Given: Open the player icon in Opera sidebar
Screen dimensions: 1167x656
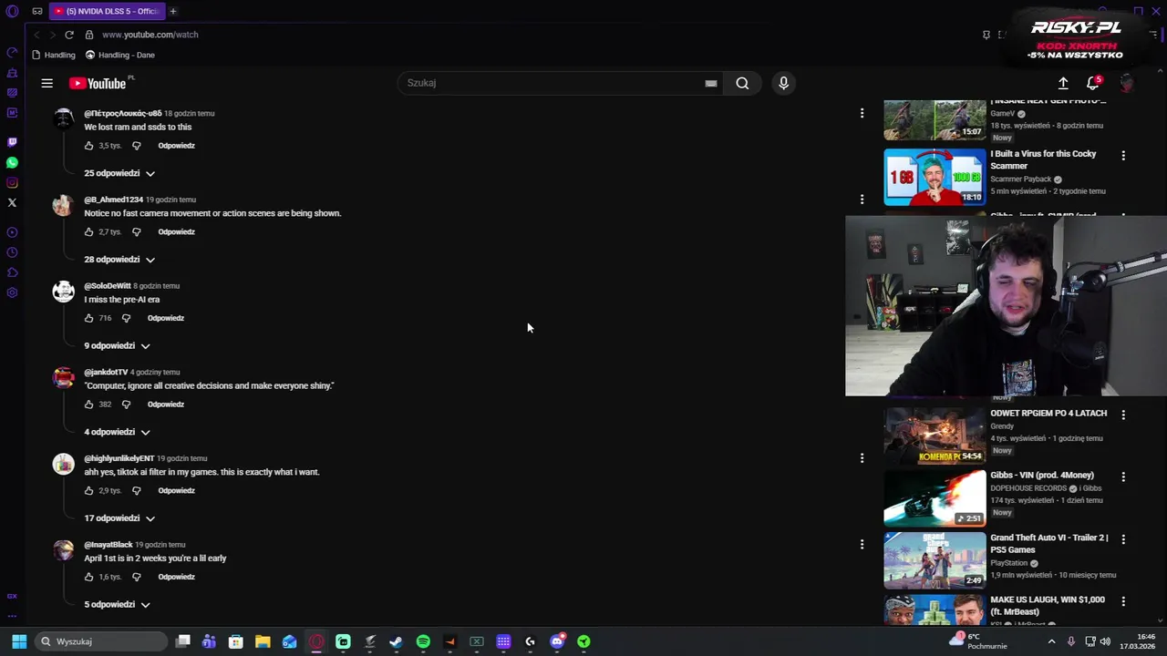Looking at the screenshot, I should click(12, 232).
